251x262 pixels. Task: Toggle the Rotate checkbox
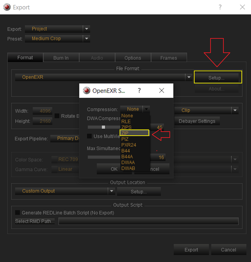click(57, 116)
